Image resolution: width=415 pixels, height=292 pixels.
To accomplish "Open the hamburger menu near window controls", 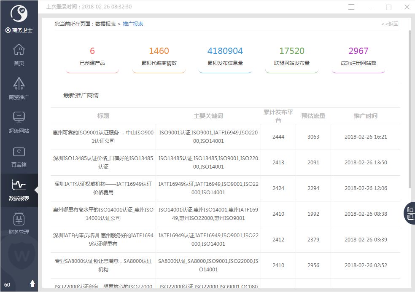I will coord(351,7).
